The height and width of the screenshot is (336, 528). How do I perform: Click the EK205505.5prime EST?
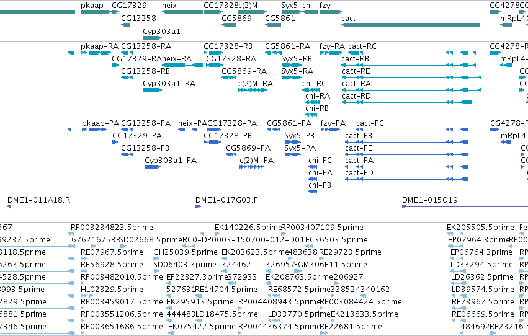(x=455, y=234)
